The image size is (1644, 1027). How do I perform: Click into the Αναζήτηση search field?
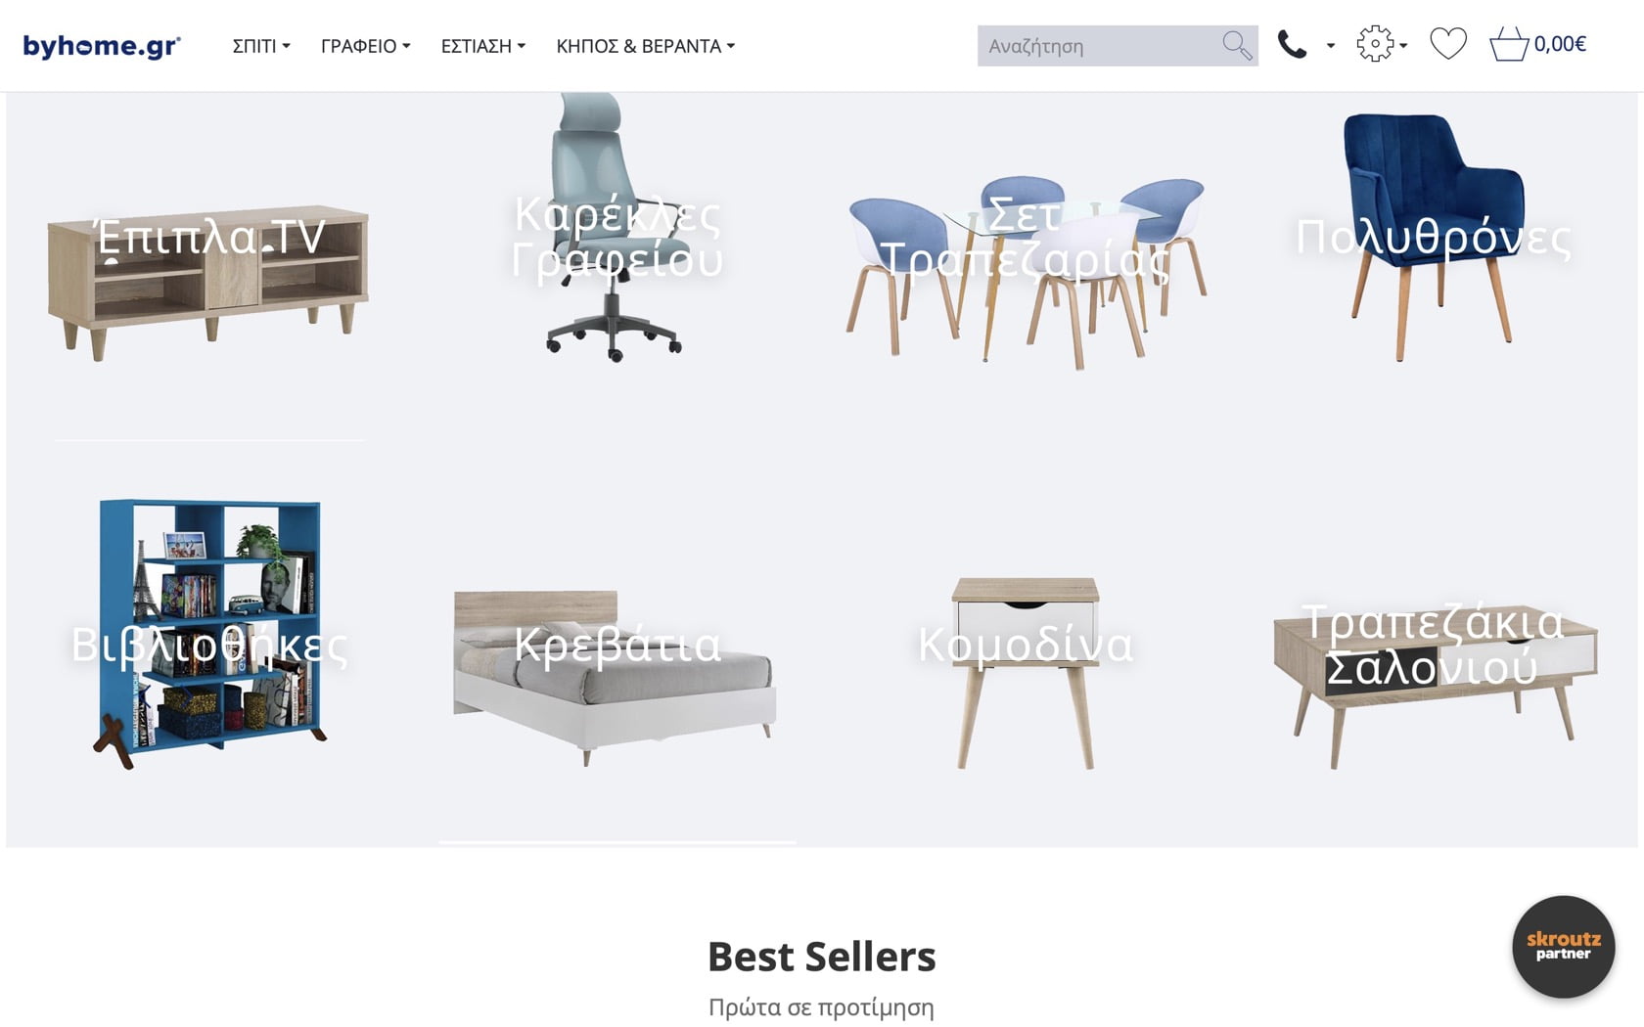tap(1098, 46)
